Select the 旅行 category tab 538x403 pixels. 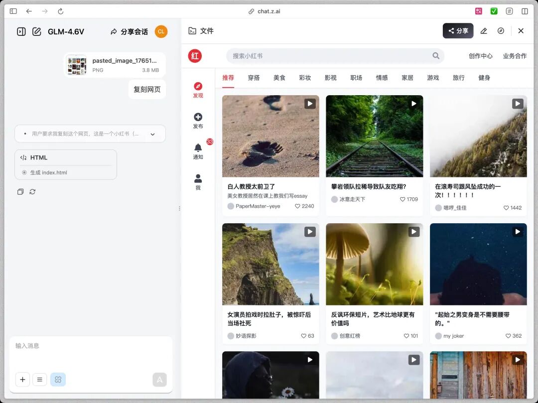pyautogui.click(x=458, y=78)
